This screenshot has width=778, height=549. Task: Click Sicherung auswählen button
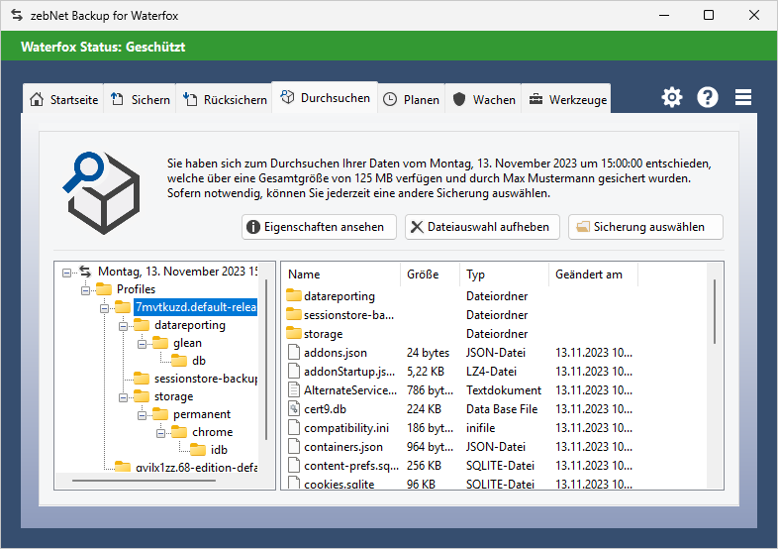[x=645, y=227]
